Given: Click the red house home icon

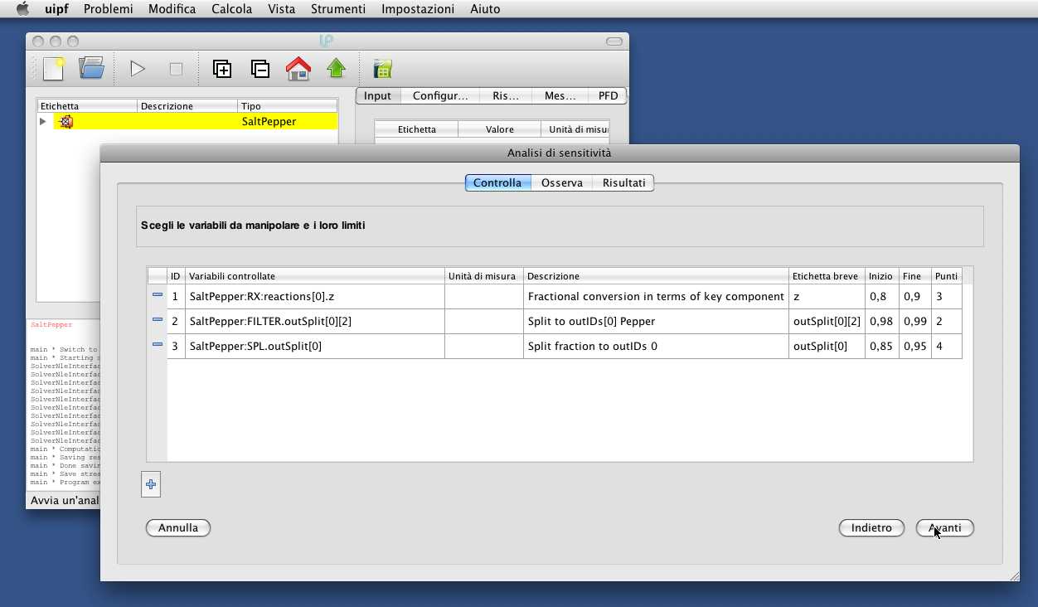Looking at the screenshot, I should (x=298, y=69).
